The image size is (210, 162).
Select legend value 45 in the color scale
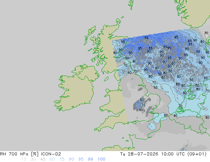tap(43, 159)
